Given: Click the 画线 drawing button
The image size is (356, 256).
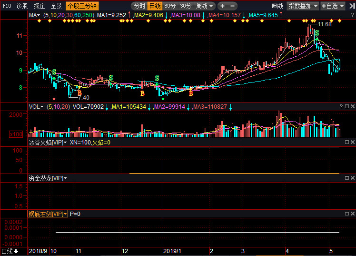Looking at the screenshot, I should tap(277, 6).
